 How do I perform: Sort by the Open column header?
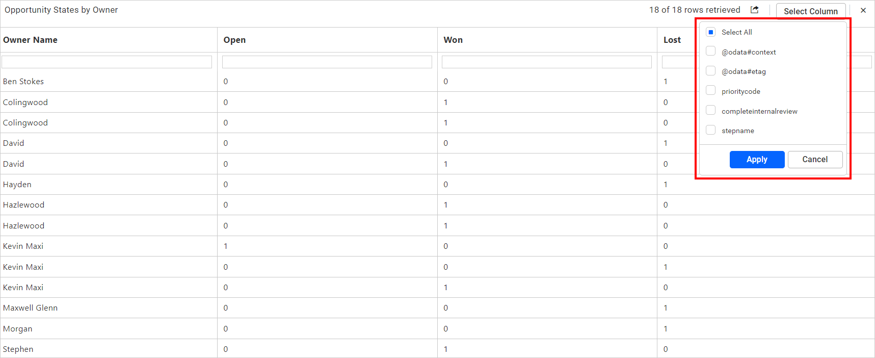234,40
